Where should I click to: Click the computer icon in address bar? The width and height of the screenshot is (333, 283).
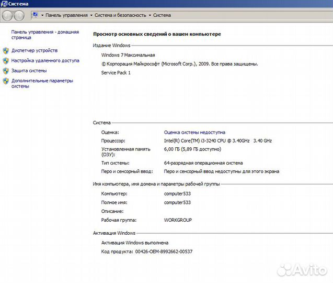35,15
